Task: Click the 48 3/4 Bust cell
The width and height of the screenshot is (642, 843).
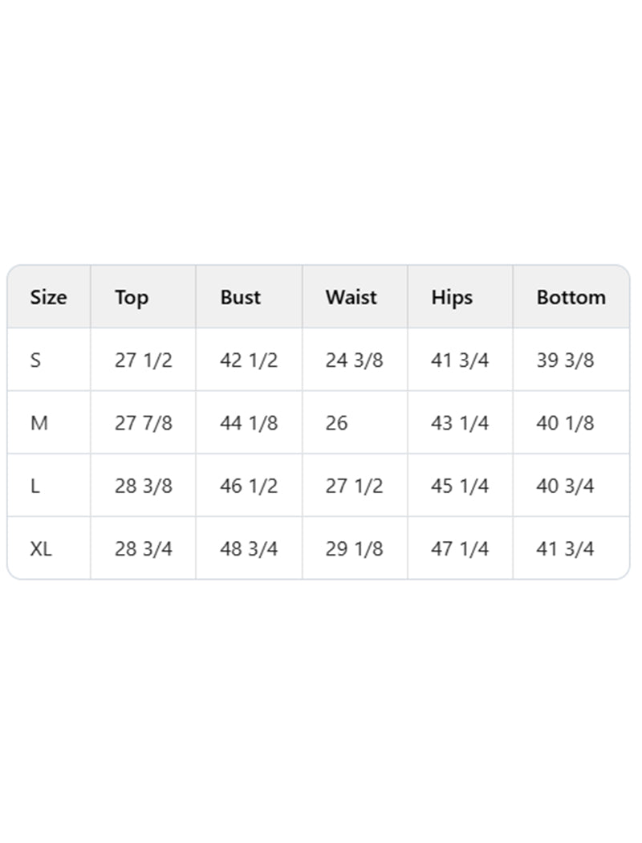Action: [249, 549]
